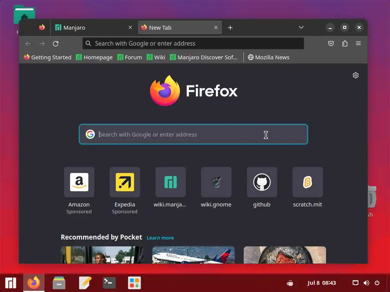This screenshot has height=292, width=390.
Task: Launch the file manager from taskbar
Action: [59, 283]
